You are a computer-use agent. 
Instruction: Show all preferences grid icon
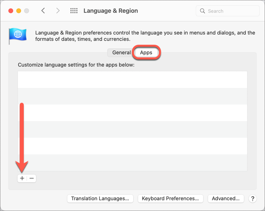(x=74, y=11)
